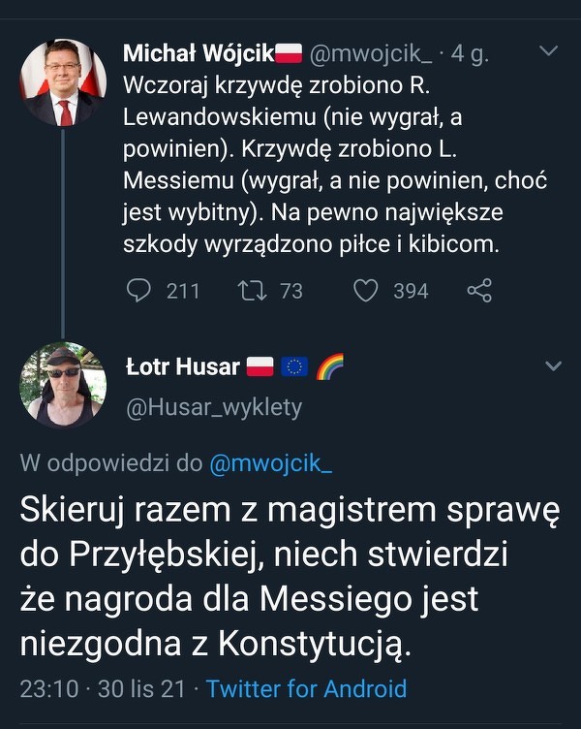
Task: Click the 394 likes count
Action: pos(411,290)
